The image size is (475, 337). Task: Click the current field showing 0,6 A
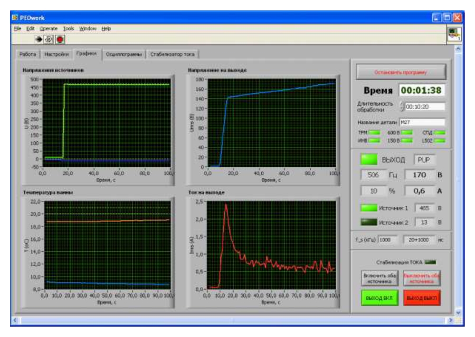pyautogui.click(x=419, y=191)
